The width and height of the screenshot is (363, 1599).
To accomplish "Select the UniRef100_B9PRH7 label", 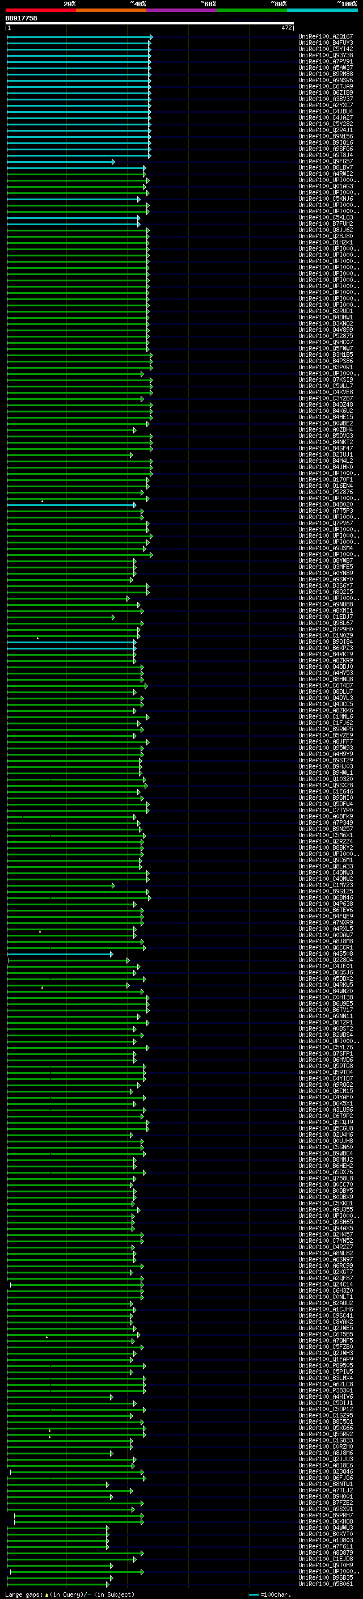I will [326, 1514].
